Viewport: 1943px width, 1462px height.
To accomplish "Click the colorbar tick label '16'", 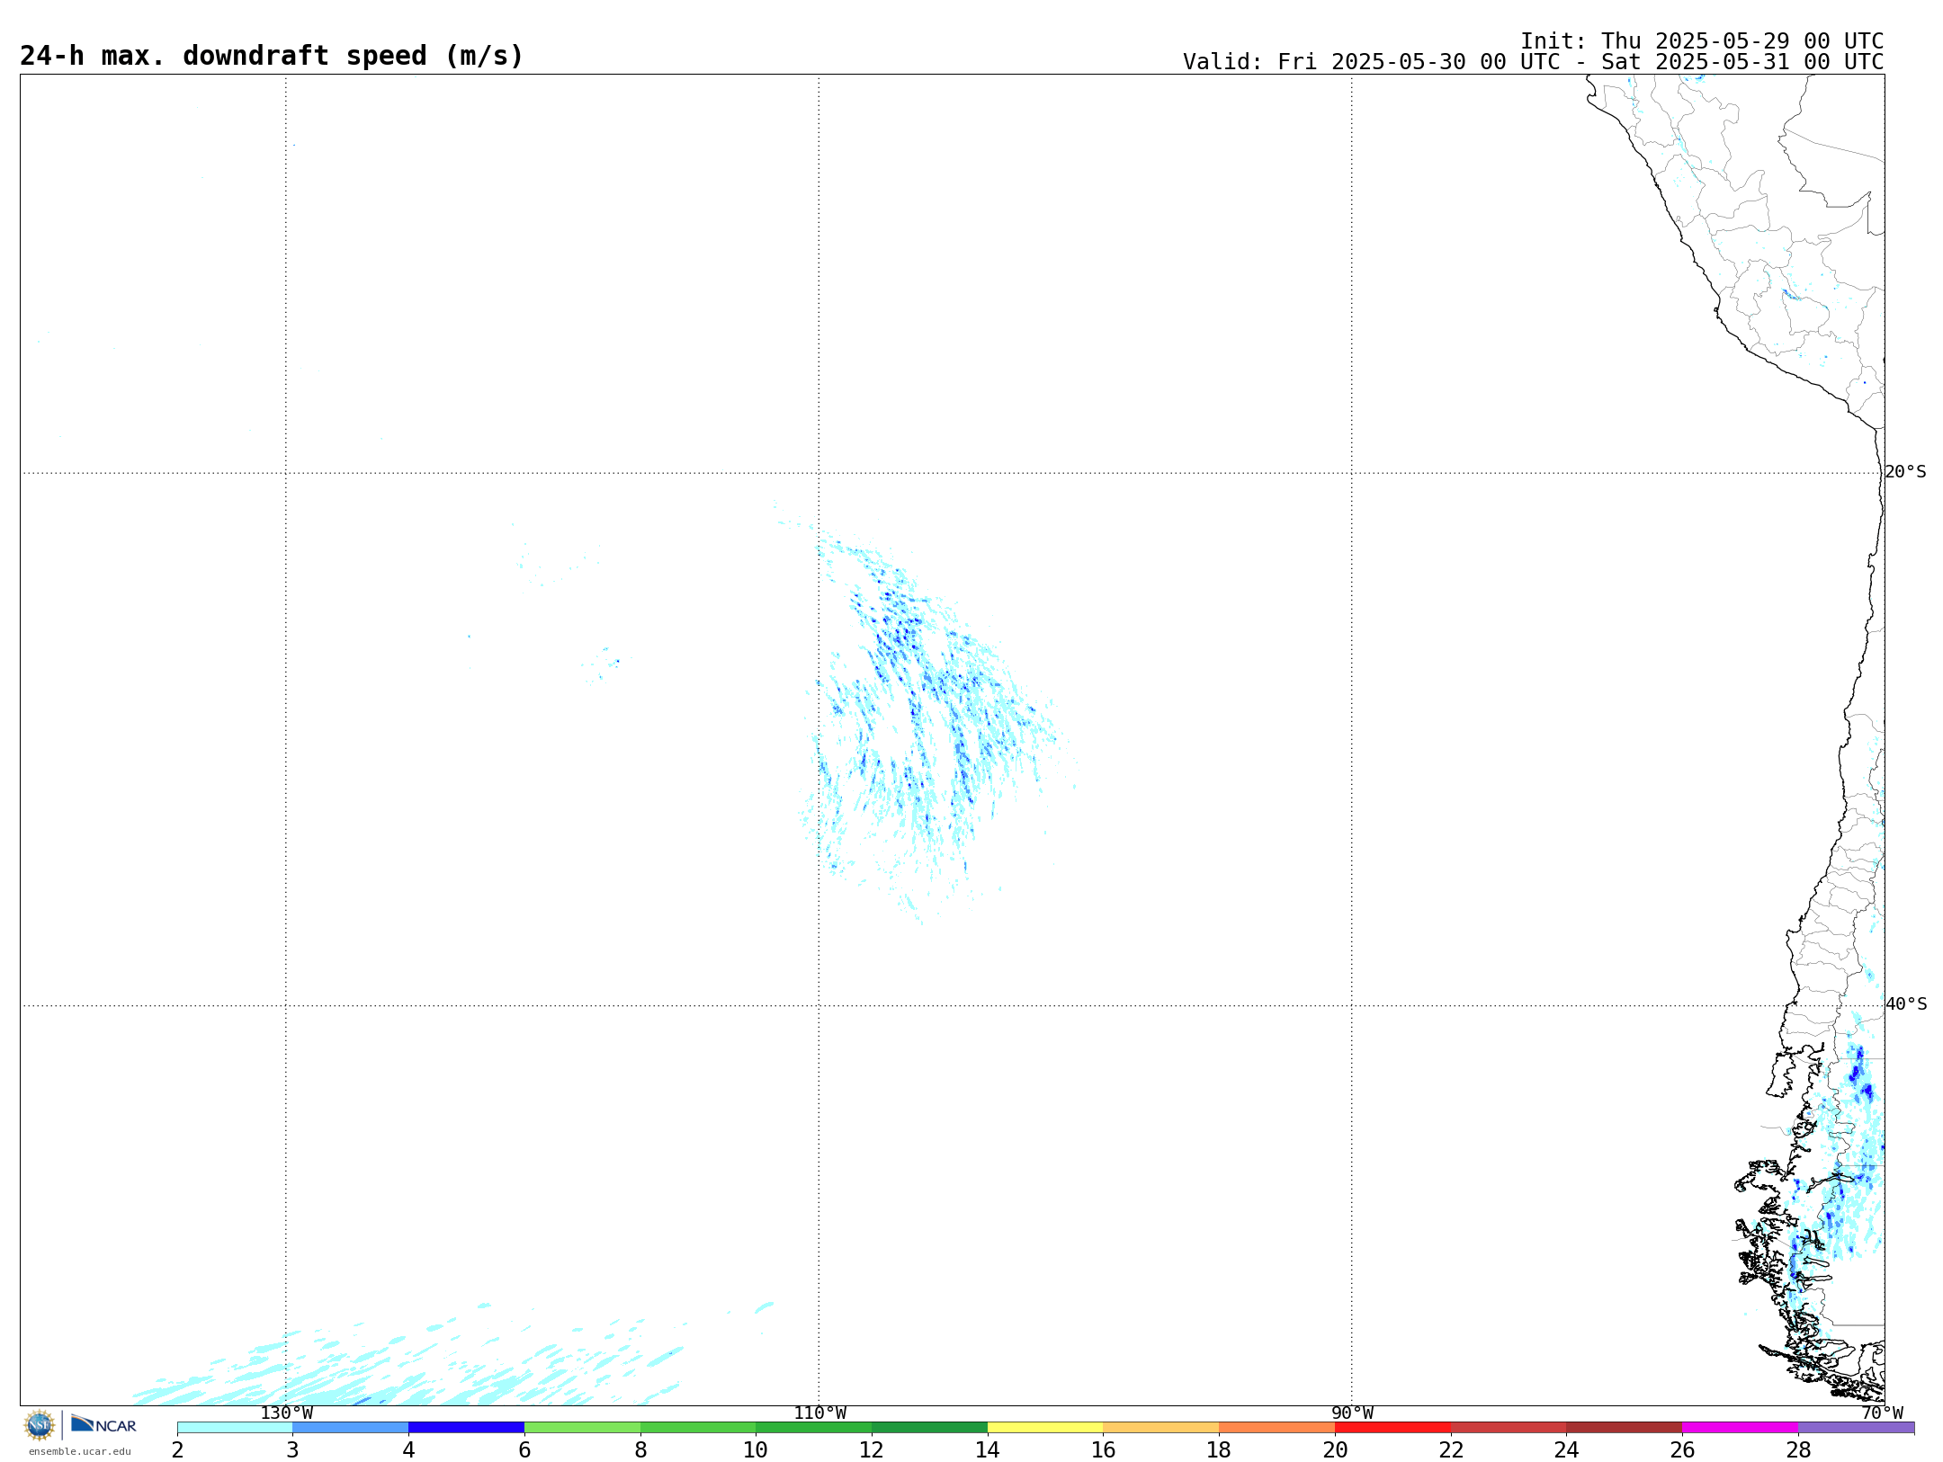I will (1103, 1449).
